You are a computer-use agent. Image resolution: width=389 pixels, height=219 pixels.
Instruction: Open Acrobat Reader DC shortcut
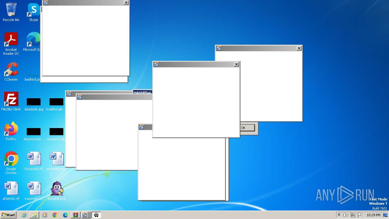click(x=11, y=44)
